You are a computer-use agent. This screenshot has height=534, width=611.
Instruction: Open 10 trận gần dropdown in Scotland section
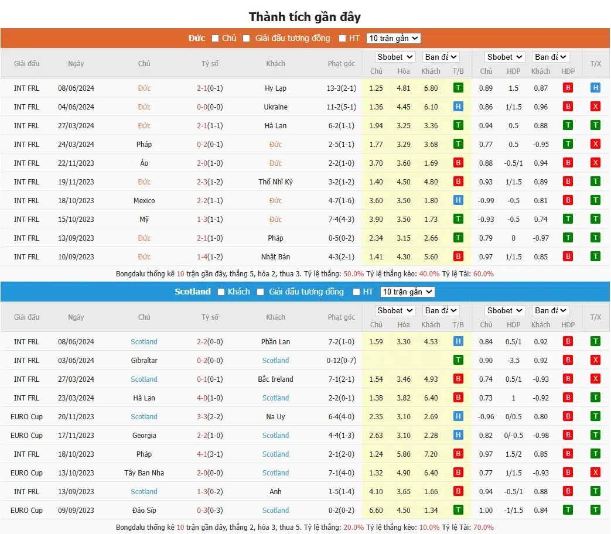407,292
